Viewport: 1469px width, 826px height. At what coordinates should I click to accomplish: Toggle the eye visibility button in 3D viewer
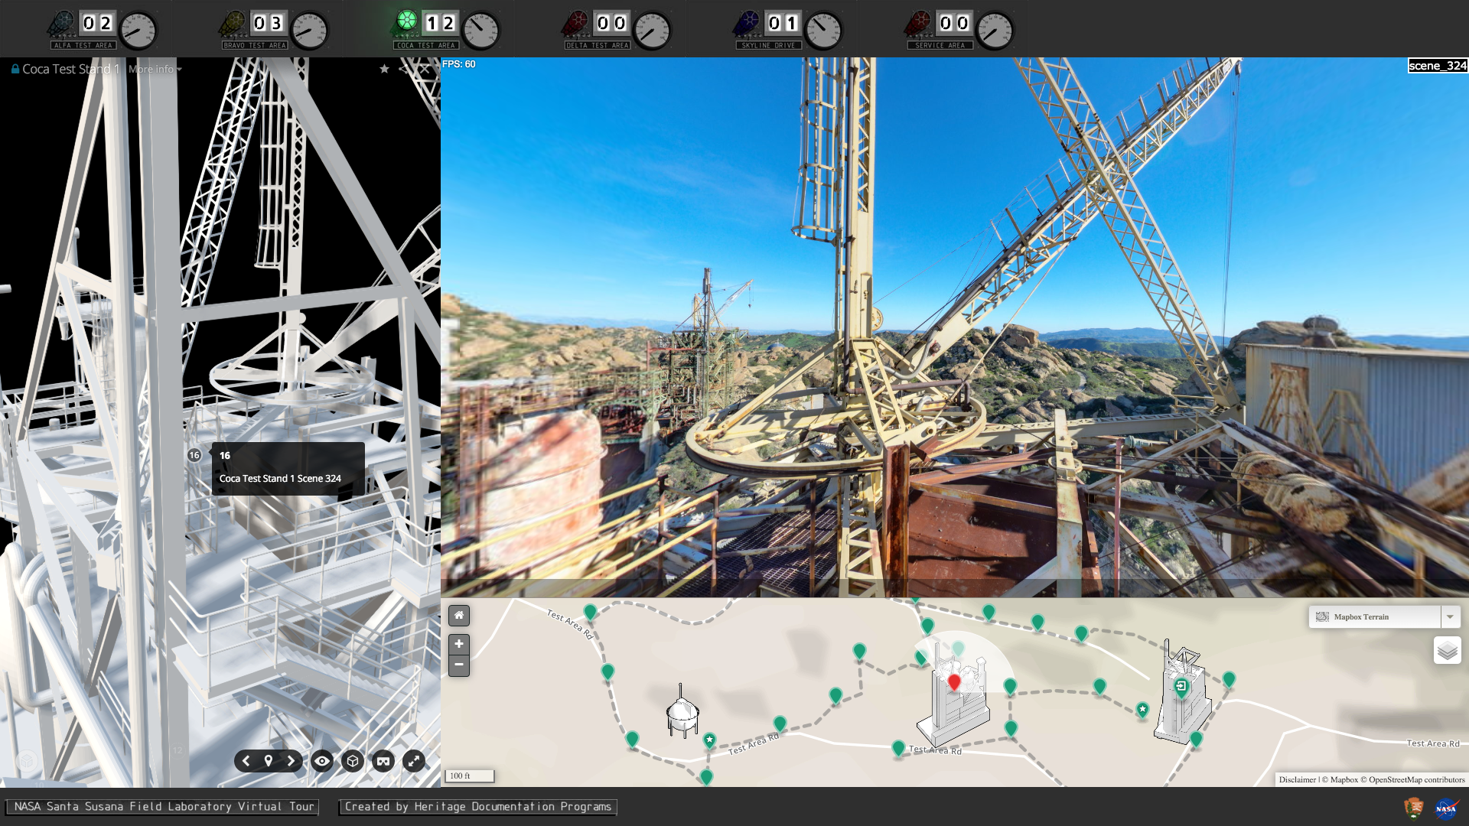coord(322,761)
